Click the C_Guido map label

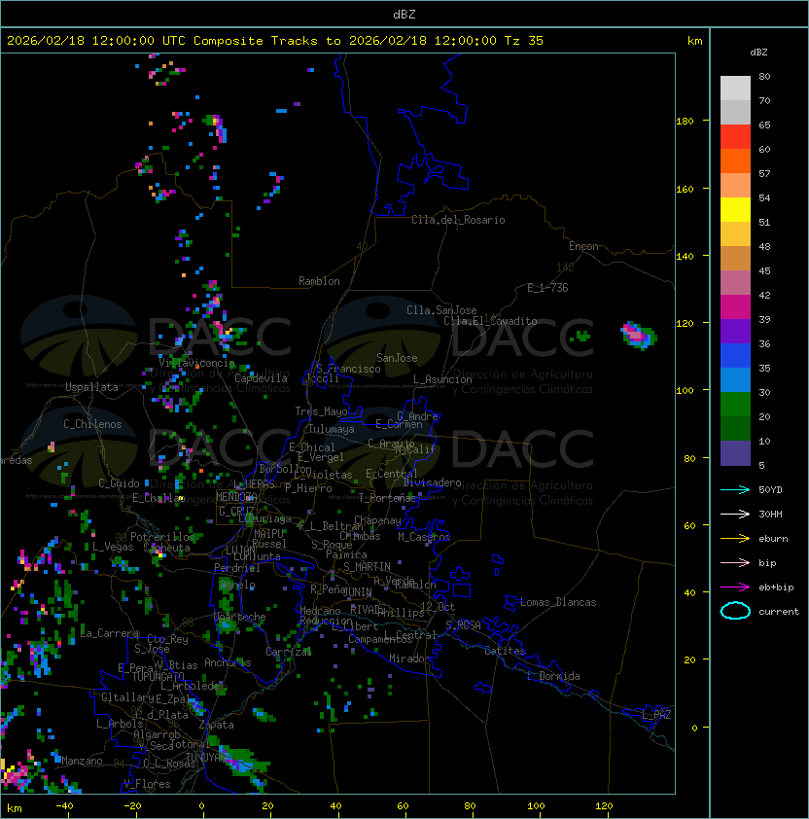[119, 483]
